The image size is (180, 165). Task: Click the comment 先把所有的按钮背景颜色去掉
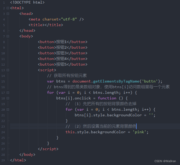pyautogui.click(x=101, y=104)
